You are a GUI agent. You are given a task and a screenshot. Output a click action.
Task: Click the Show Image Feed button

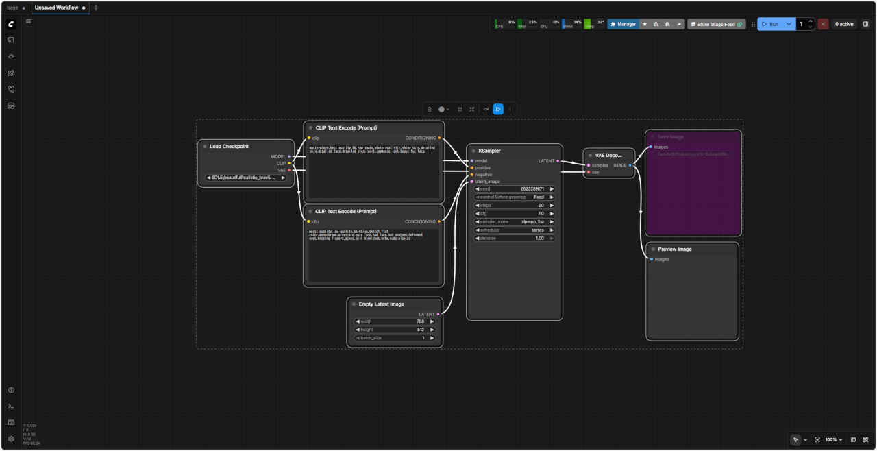716,24
